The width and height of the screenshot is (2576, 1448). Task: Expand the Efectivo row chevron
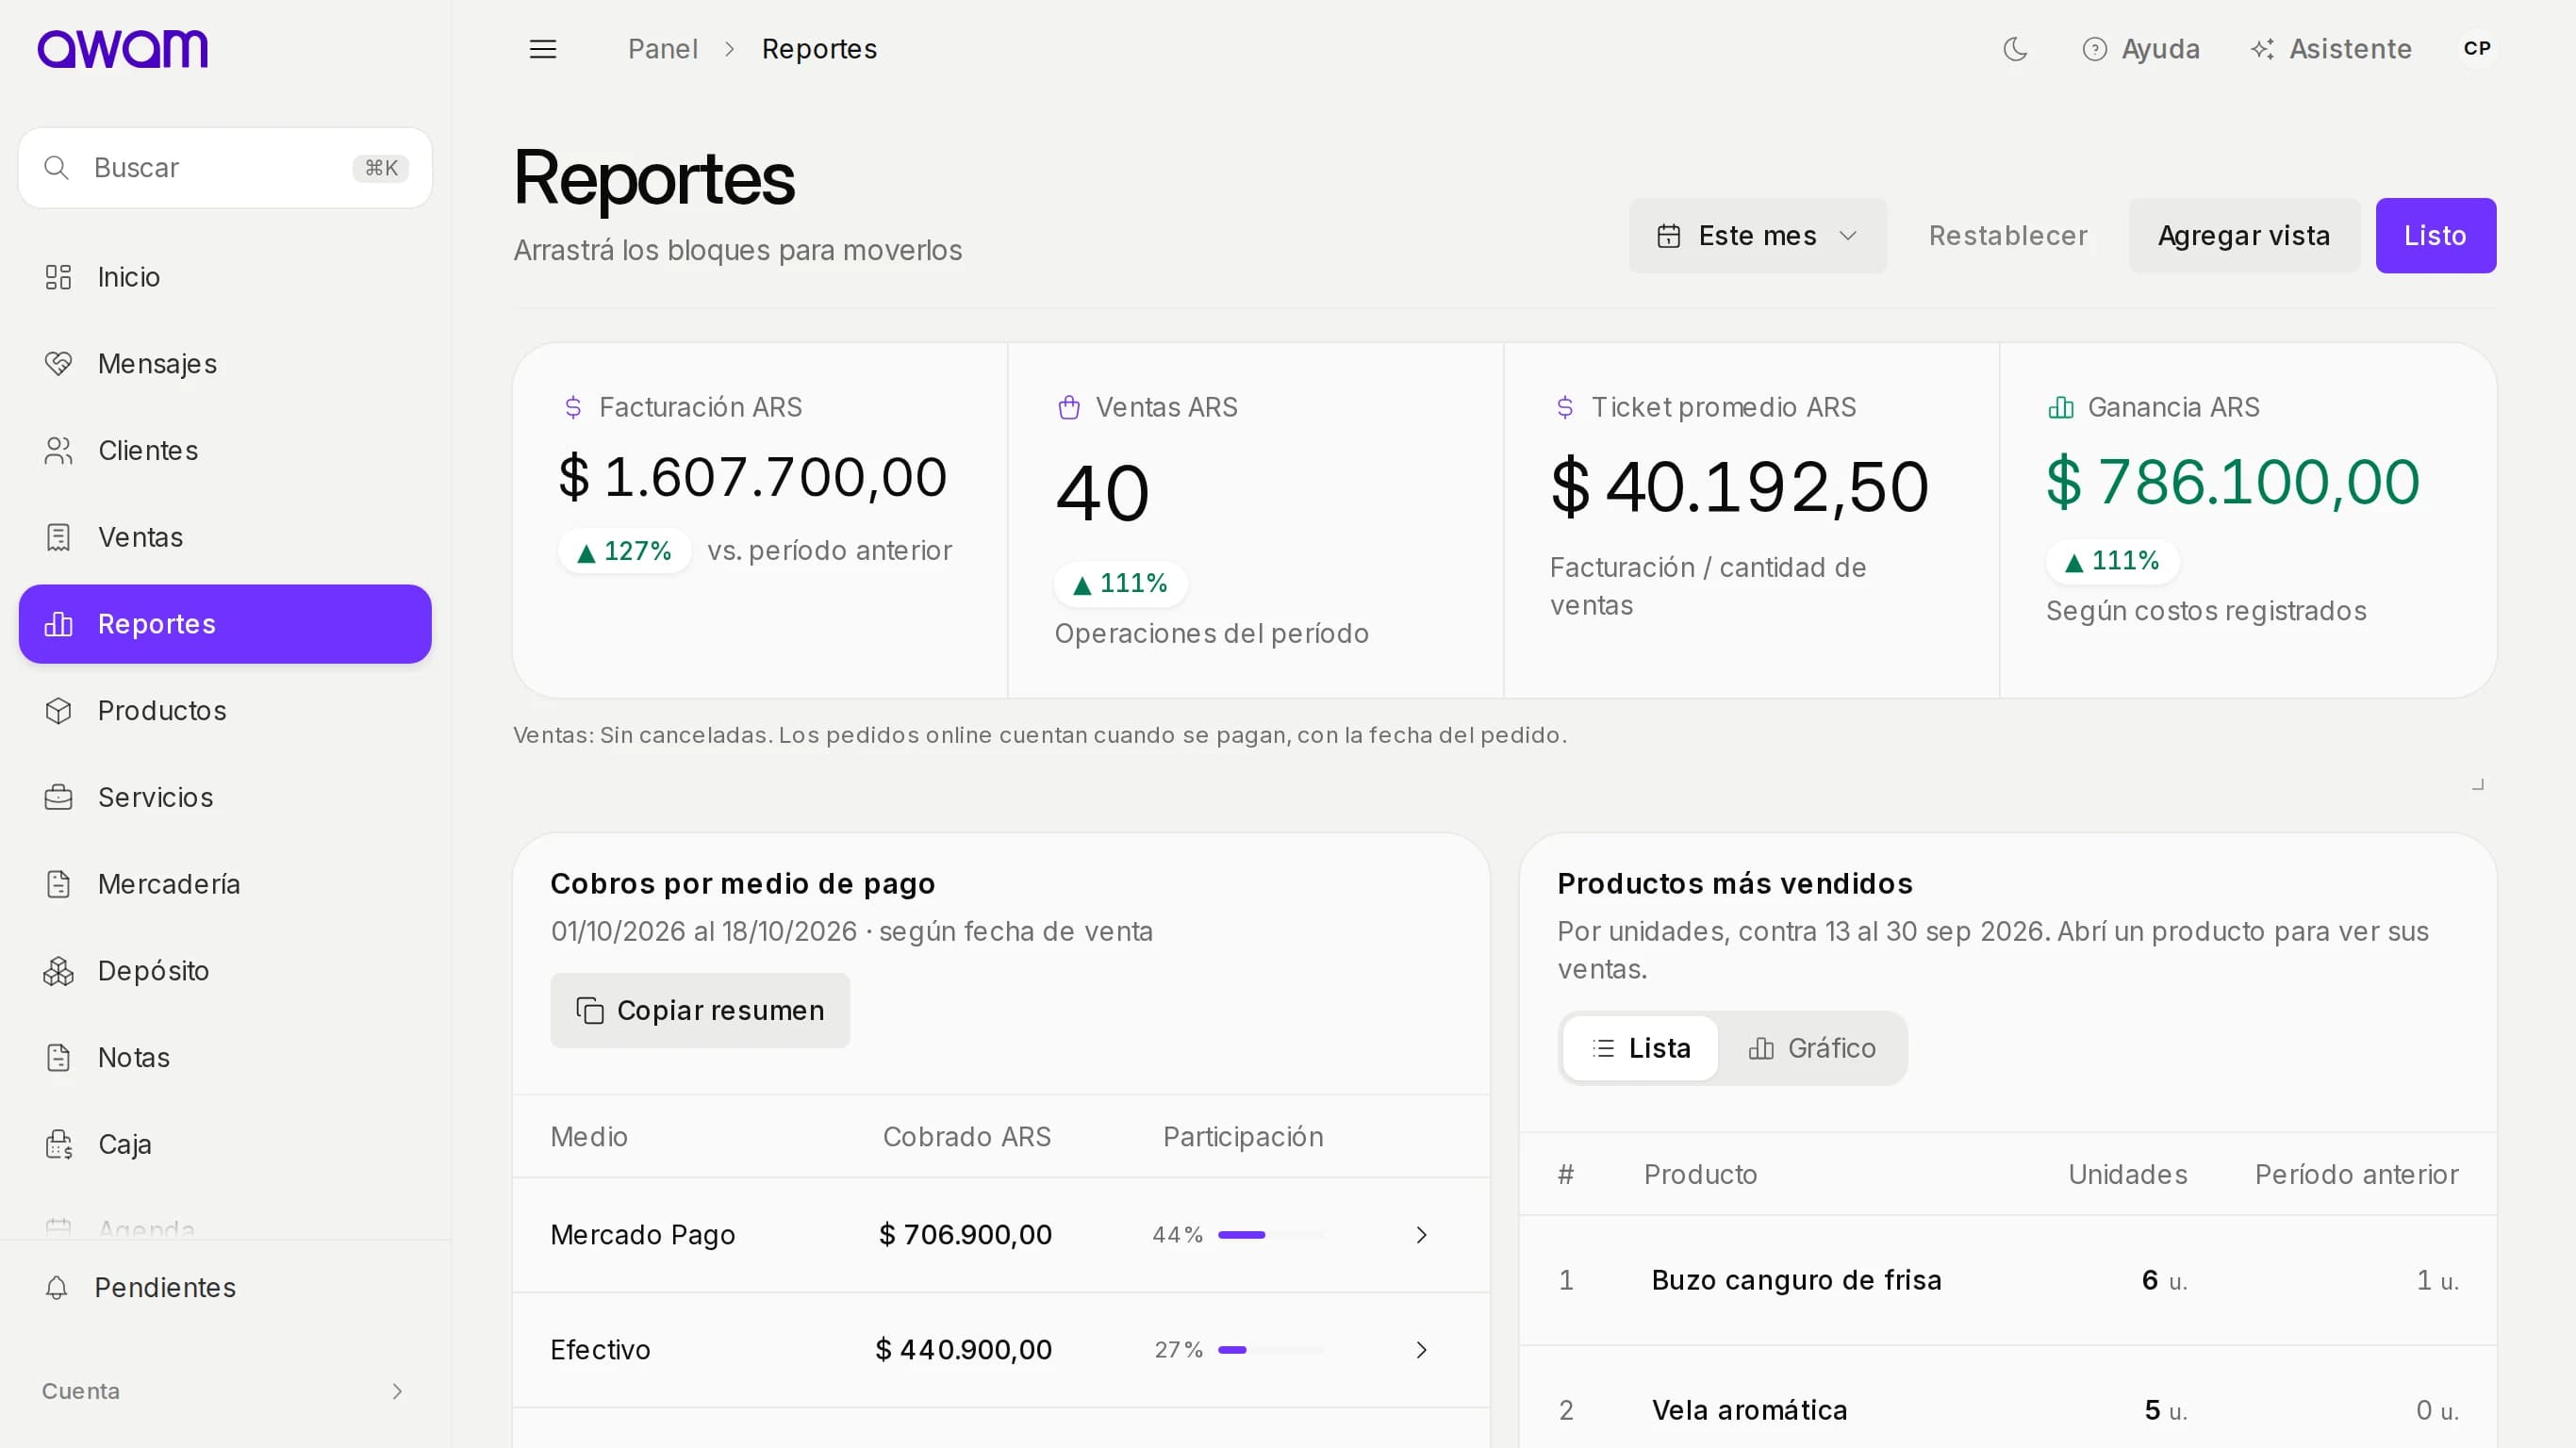[1421, 1350]
